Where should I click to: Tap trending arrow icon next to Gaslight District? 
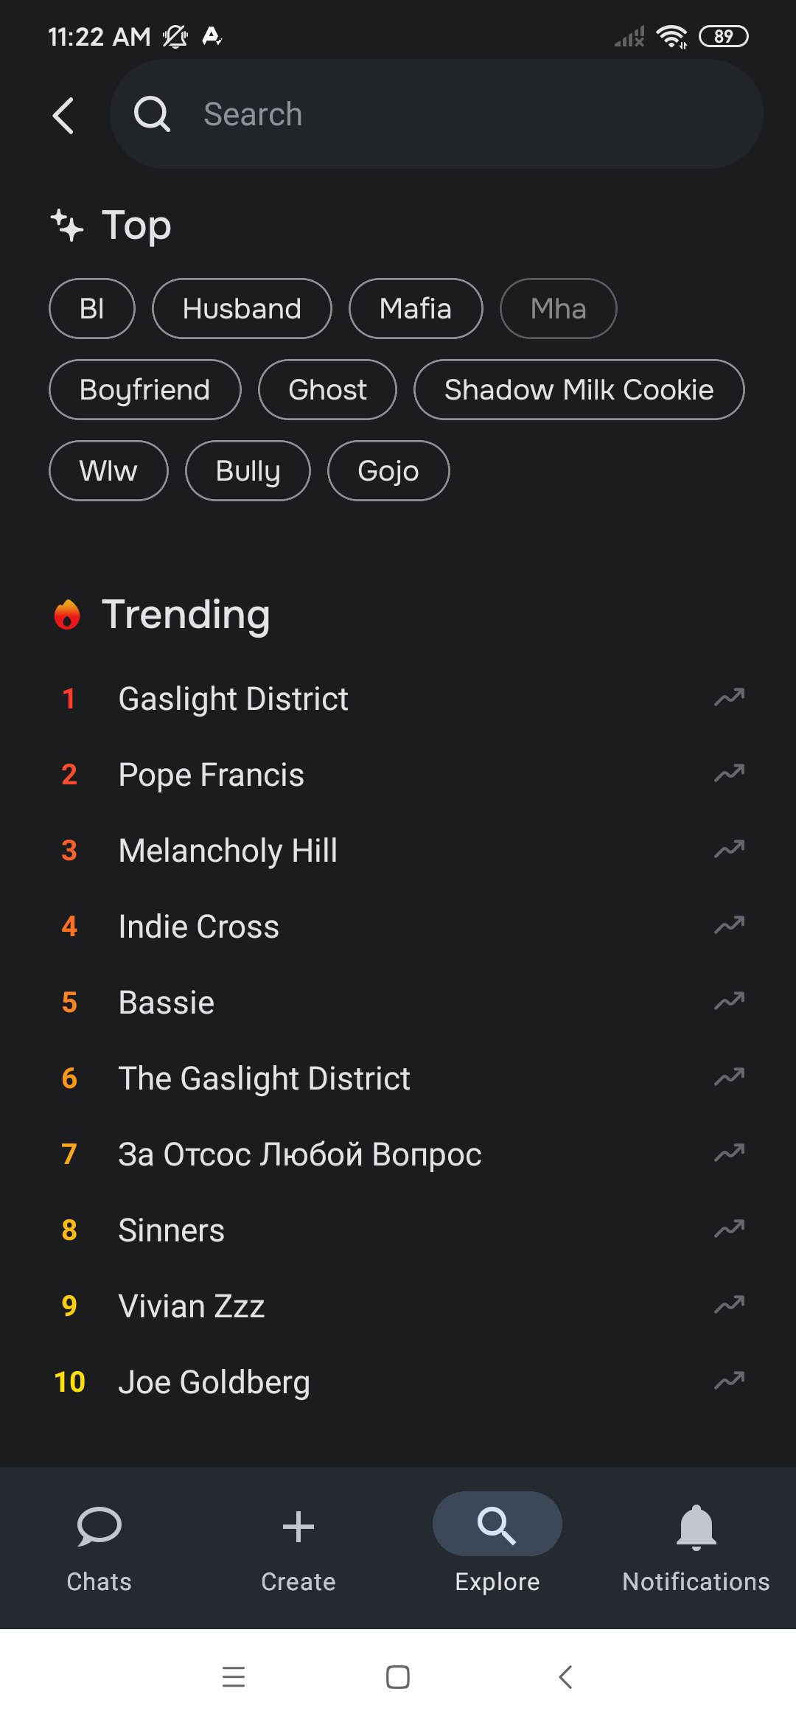729,697
